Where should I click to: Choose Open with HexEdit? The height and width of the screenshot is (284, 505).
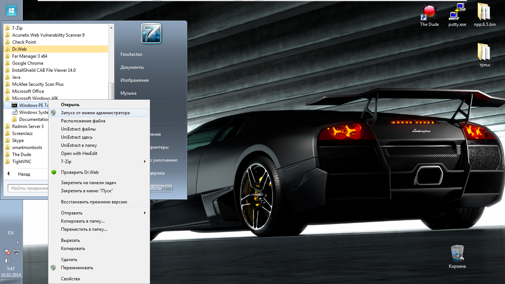(99, 153)
